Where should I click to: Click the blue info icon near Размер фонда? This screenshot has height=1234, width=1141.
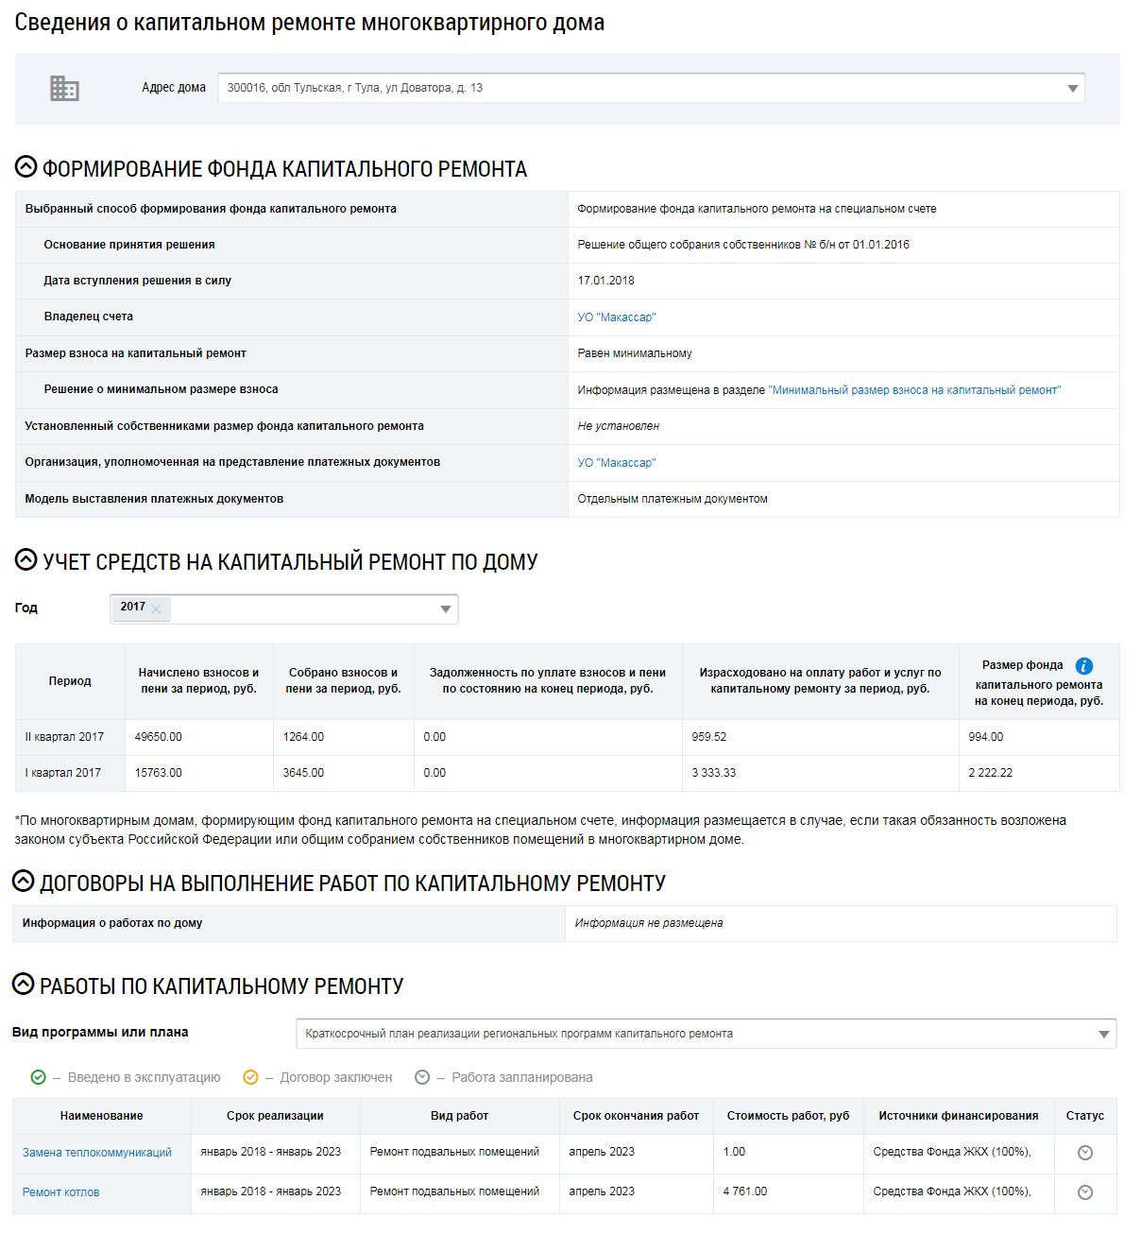(1084, 666)
